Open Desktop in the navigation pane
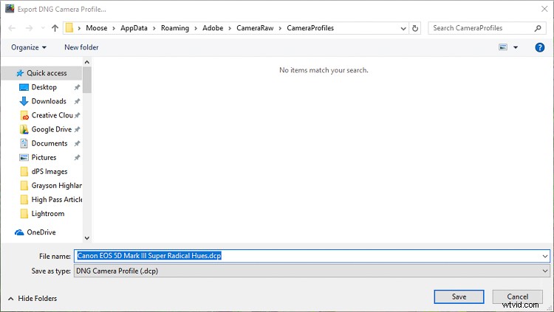This screenshot has height=312, width=554. pos(44,87)
